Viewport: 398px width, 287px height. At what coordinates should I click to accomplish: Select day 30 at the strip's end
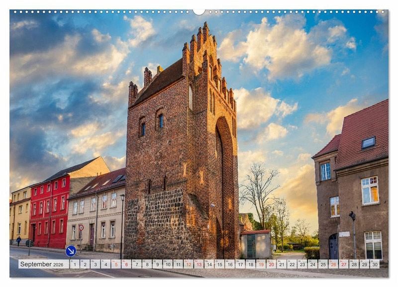[x=375, y=264]
